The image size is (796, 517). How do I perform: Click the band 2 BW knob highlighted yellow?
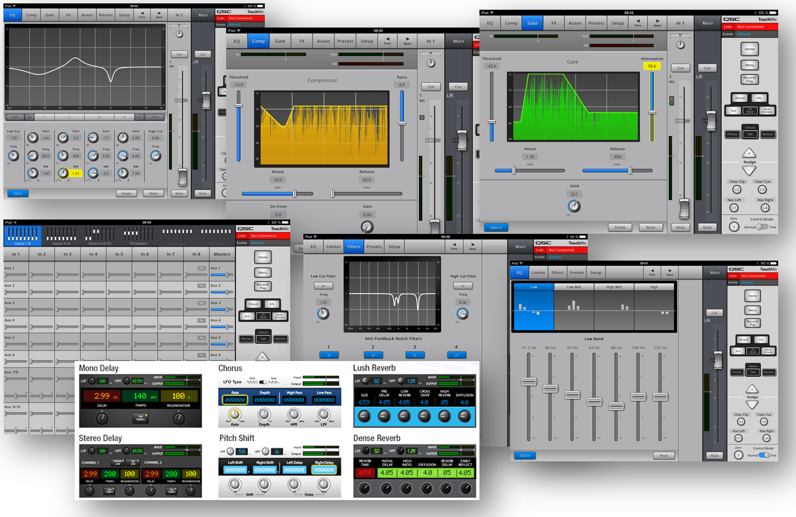pyautogui.click(x=63, y=173)
